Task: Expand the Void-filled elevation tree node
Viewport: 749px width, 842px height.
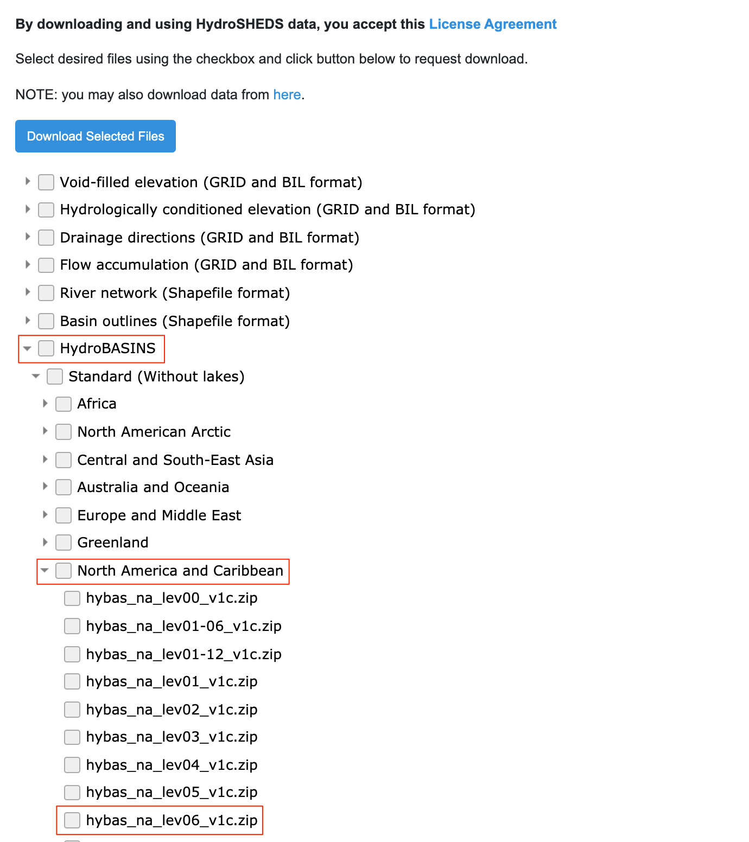Action: (28, 182)
